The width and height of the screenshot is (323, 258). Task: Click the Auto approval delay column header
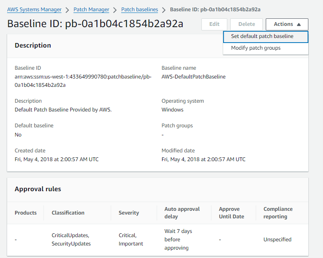pyautogui.click(x=182, y=213)
